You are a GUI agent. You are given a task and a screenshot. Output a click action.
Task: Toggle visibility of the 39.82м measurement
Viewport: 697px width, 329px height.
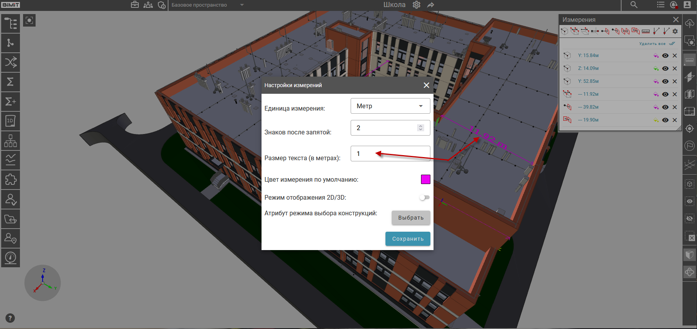click(x=665, y=107)
